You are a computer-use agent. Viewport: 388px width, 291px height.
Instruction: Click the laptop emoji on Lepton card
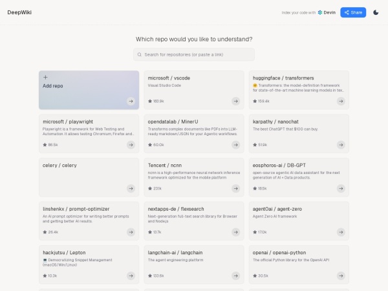(45, 260)
